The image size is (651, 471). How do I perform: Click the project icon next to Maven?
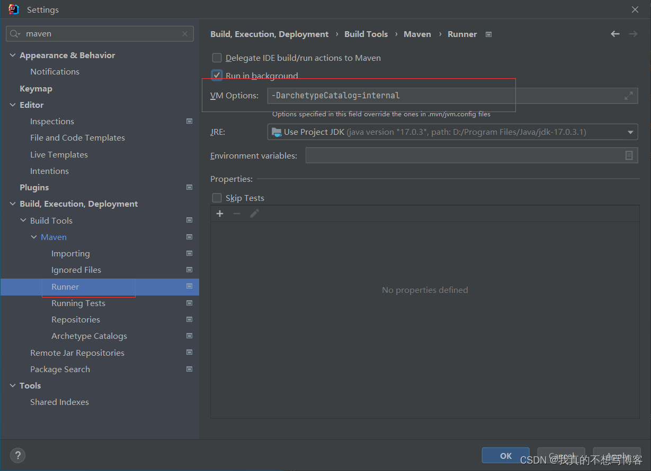[189, 237]
